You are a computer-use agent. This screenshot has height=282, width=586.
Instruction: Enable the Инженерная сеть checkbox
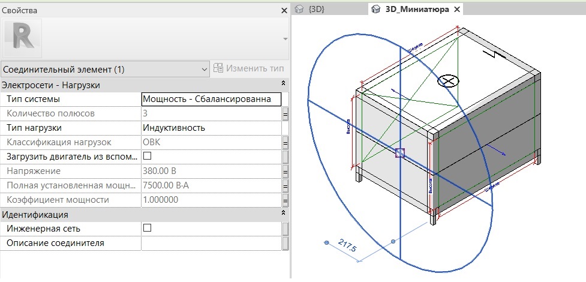147,228
